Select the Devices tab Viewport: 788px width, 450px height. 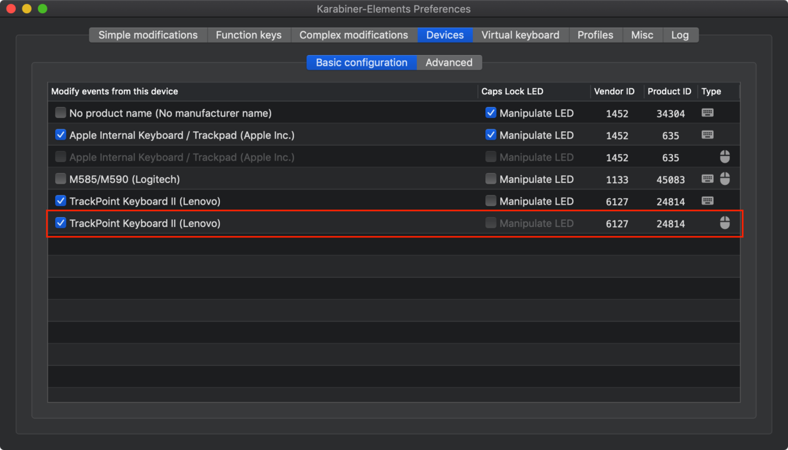click(445, 35)
